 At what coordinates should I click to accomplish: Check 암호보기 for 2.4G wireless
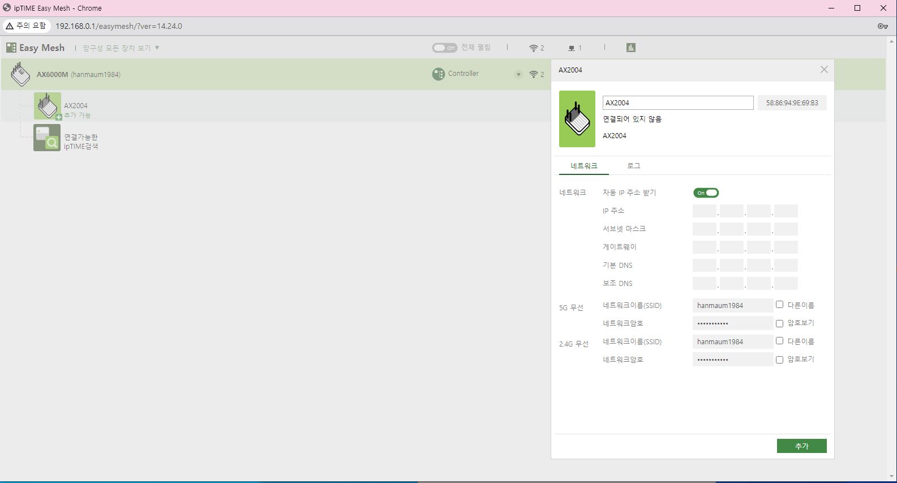(779, 360)
